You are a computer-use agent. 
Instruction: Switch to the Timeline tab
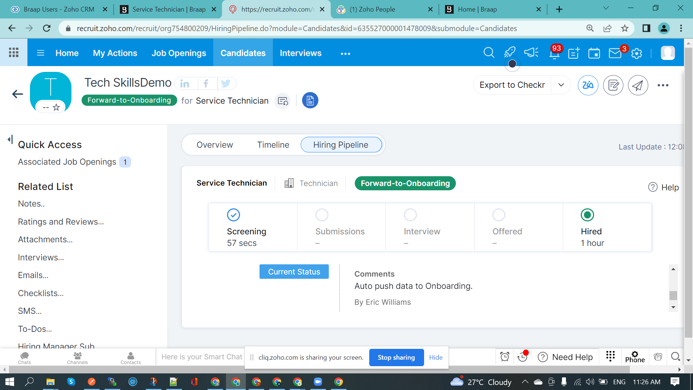(x=273, y=145)
